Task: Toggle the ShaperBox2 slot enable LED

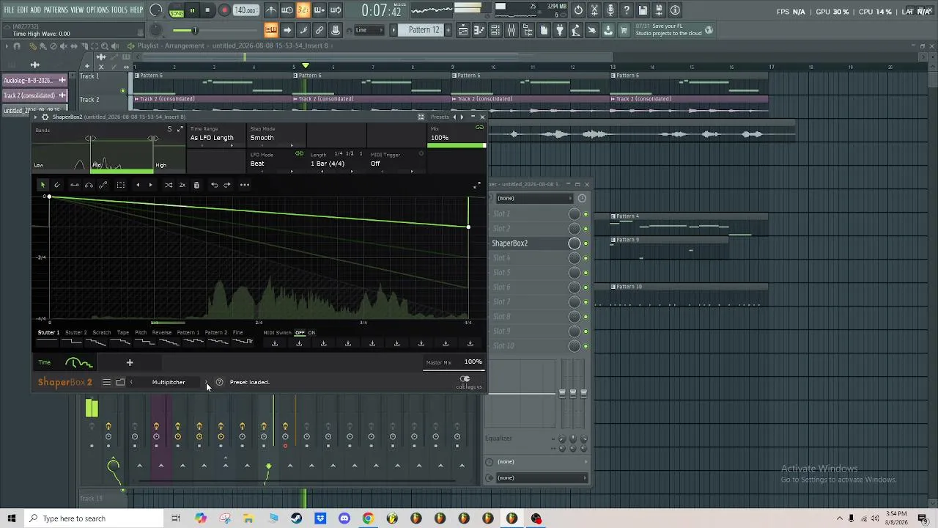Action: (x=586, y=243)
